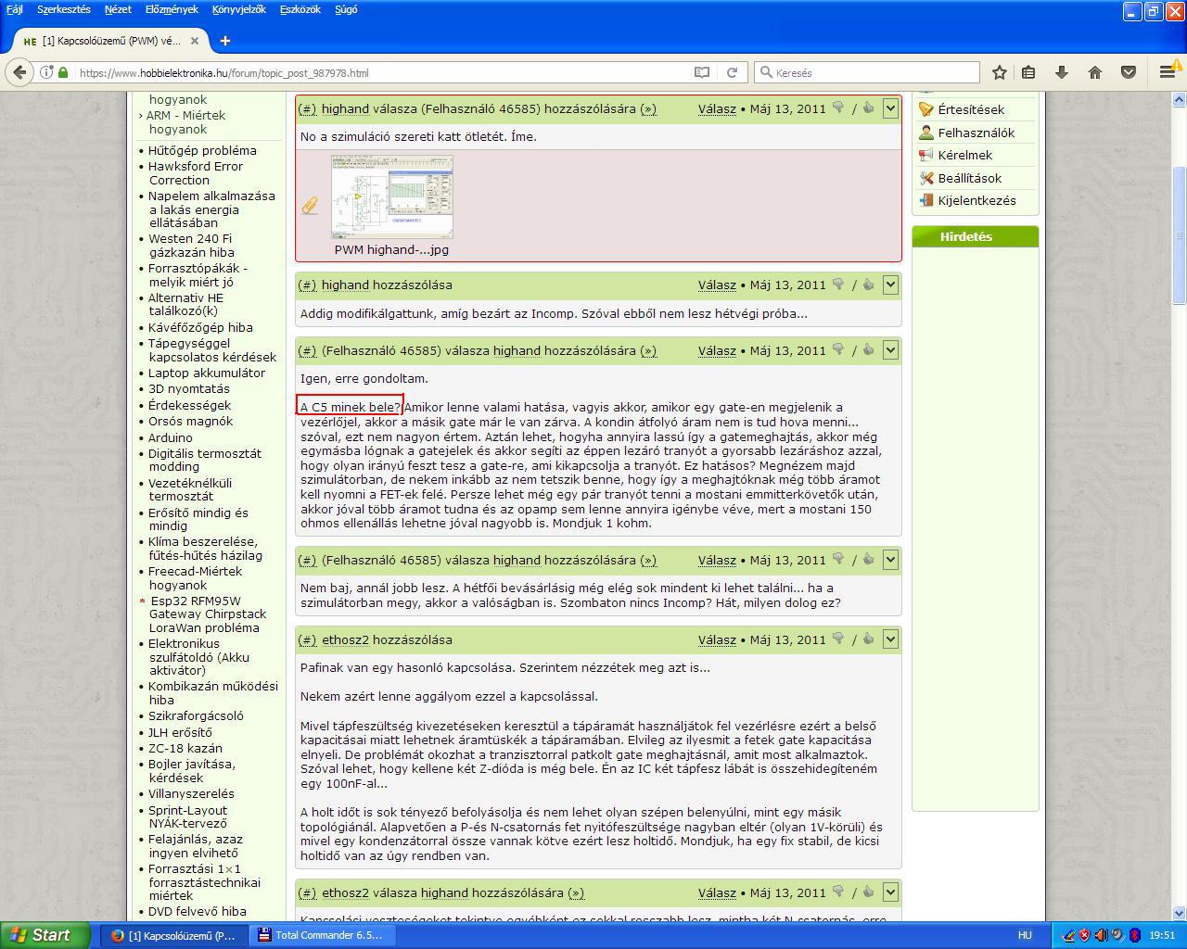Open the 3D nyomtatás topic link
1187x949 pixels.
[189, 388]
